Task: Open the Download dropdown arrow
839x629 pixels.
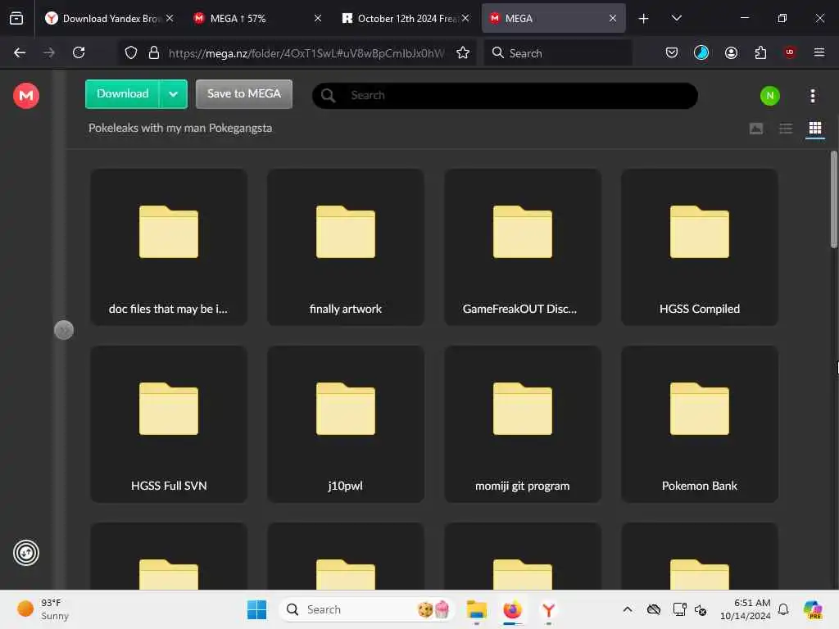Action: pos(174,94)
